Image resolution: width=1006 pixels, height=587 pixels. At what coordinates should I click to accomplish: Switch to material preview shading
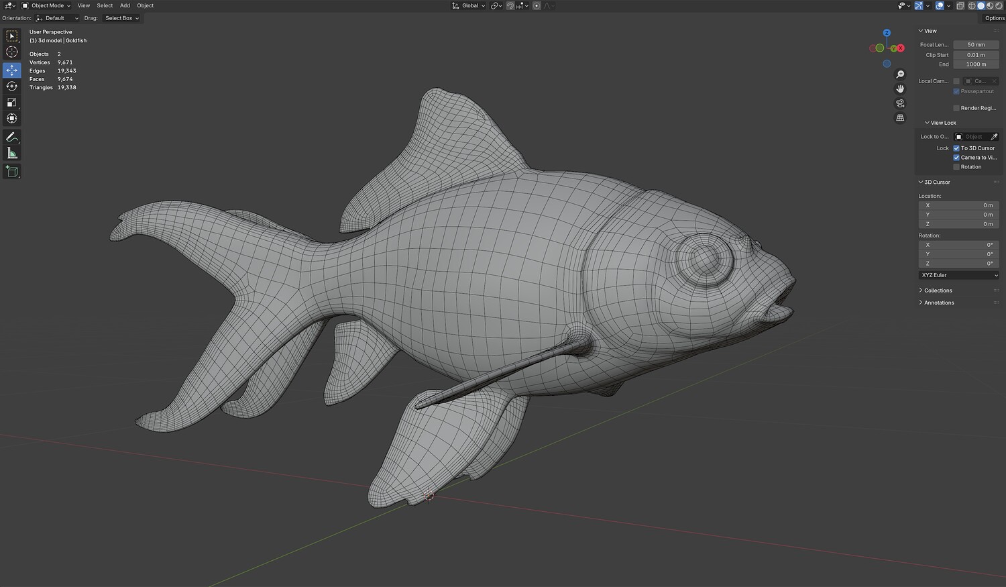[x=989, y=5]
